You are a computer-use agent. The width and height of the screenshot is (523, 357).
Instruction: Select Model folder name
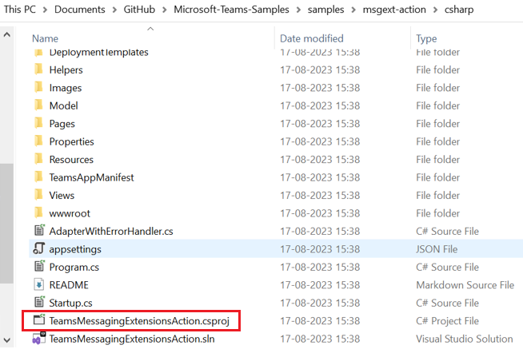click(x=64, y=106)
